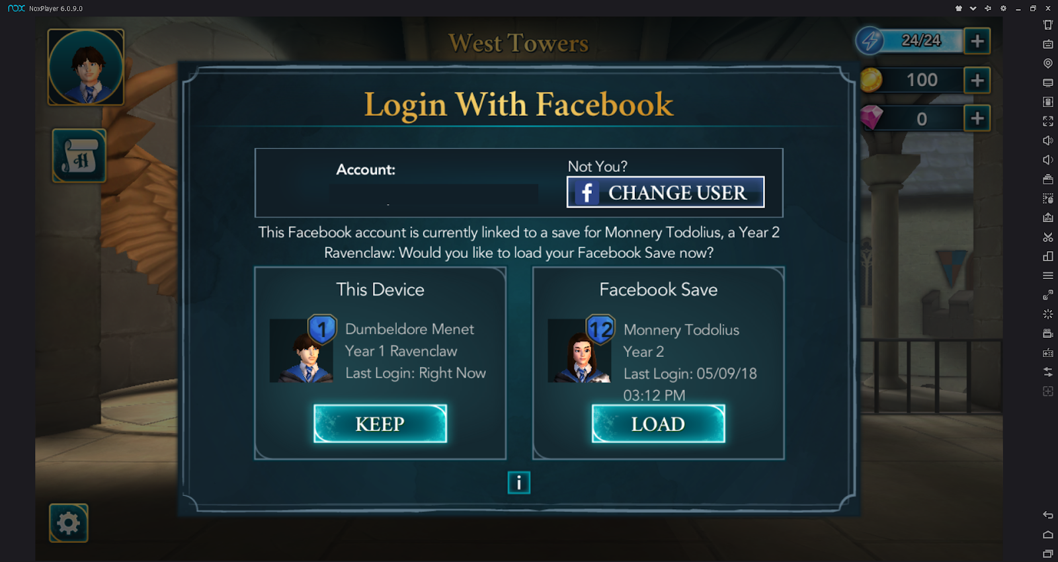Viewport: 1058px width, 562px height.
Task: Click the Android back arrow button
Action: (1048, 515)
